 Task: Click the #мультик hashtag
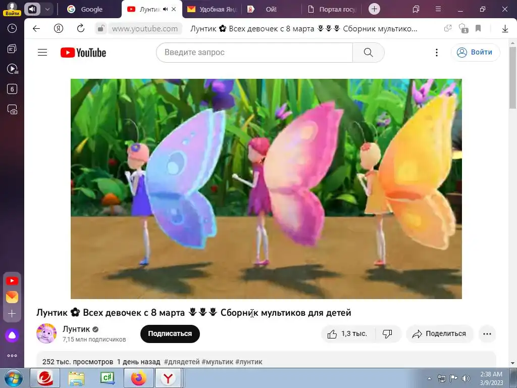coord(217,362)
